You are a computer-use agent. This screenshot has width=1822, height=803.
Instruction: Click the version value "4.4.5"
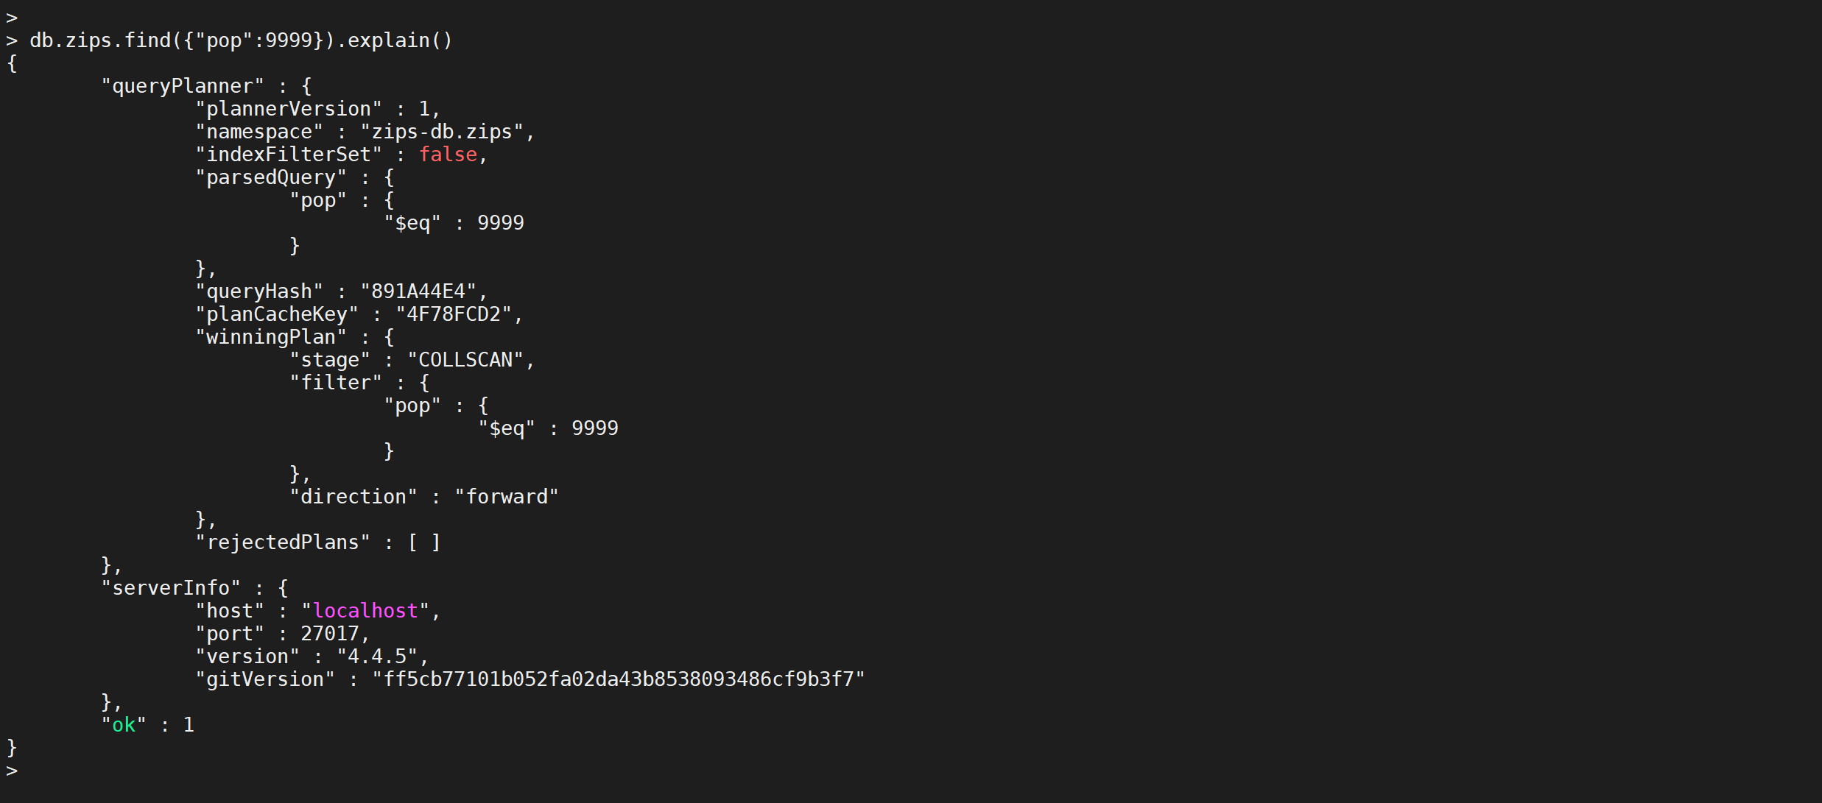[377, 657]
